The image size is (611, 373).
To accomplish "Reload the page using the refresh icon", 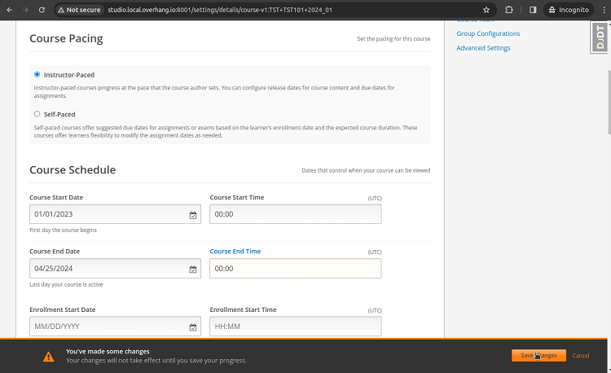I will click(x=43, y=10).
